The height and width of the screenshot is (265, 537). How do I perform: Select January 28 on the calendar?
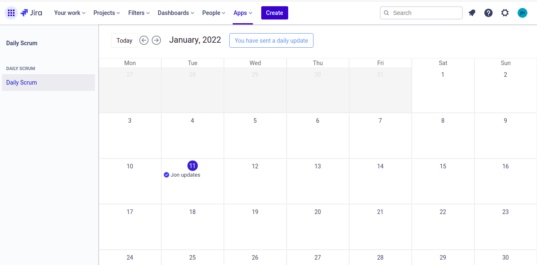tap(380, 258)
